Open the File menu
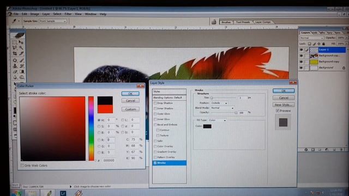The image size is (349, 196). [16, 14]
